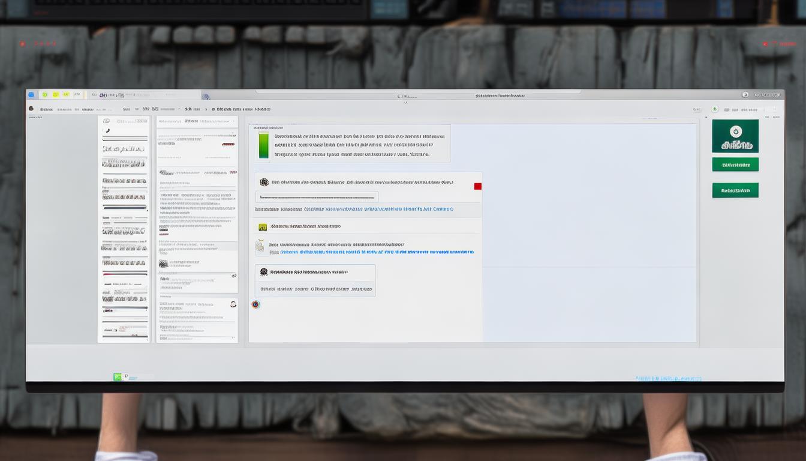Viewport: 806px width, 461px height.
Task: Click the gear-like icon in the bottom boxed message card
Action: click(264, 272)
